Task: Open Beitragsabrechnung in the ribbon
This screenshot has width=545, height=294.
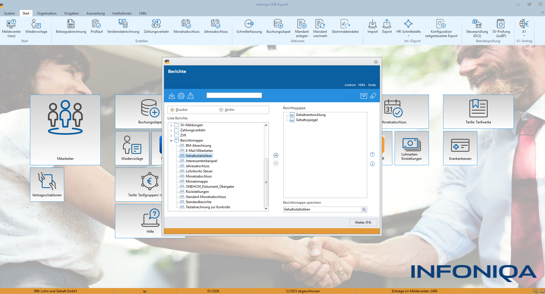Action: click(x=71, y=26)
